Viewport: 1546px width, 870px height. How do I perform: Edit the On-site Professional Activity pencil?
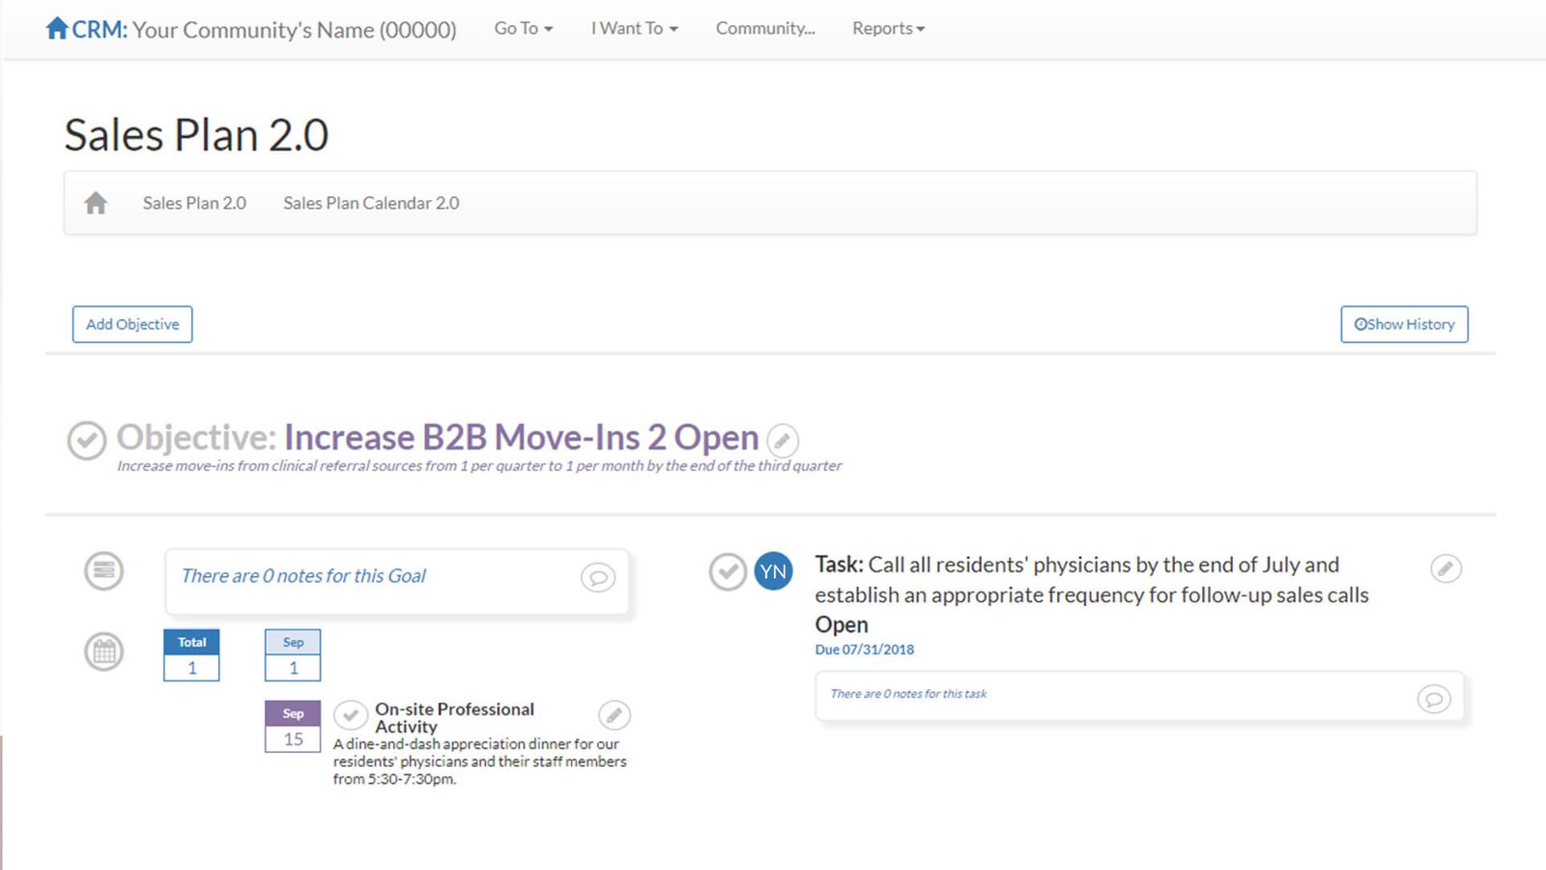(x=614, y=715)
